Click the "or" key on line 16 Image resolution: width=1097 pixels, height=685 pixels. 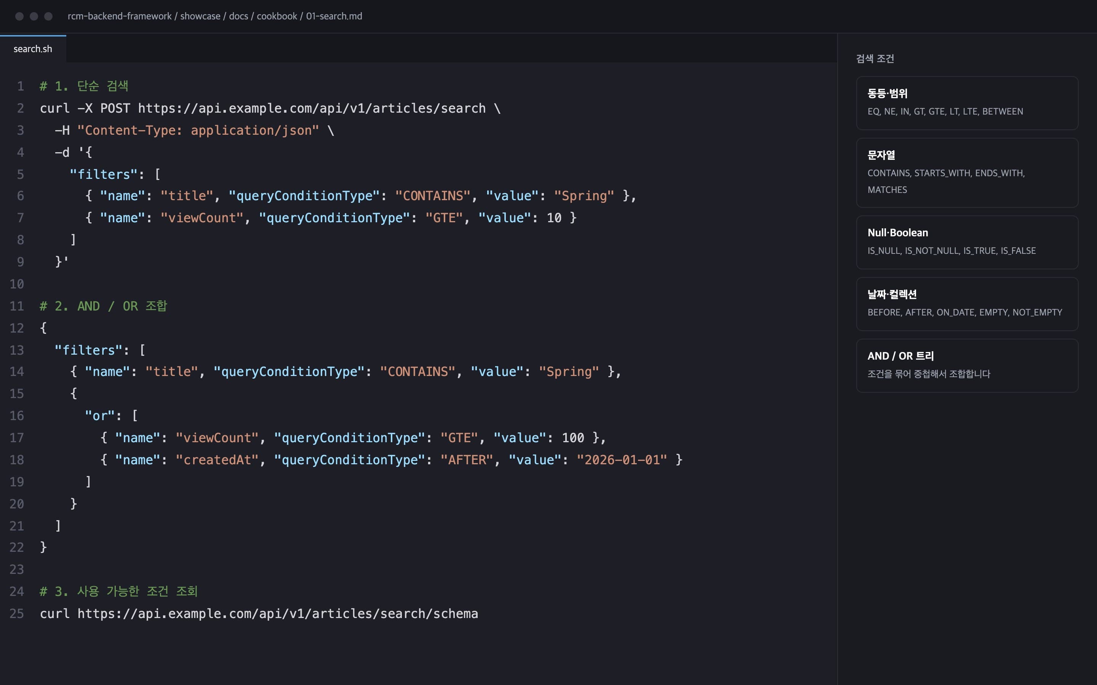point(100,416)
